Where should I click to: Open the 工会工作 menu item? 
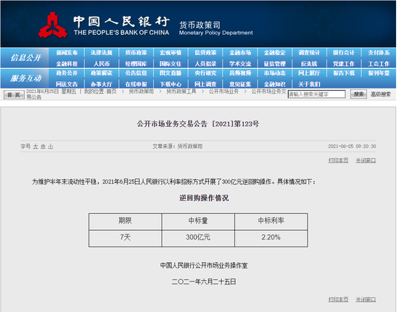pyautogui.click(x=379, y=64)
